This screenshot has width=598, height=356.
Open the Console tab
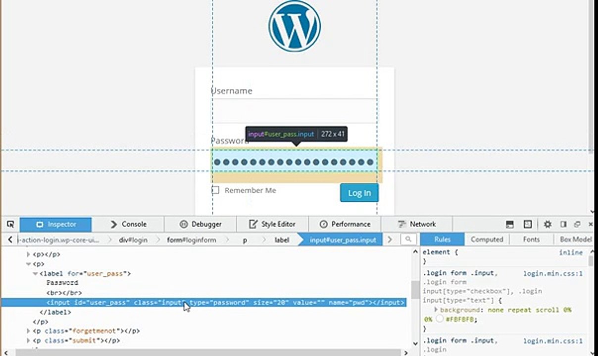pyautogui.click(x=128, y=224)
